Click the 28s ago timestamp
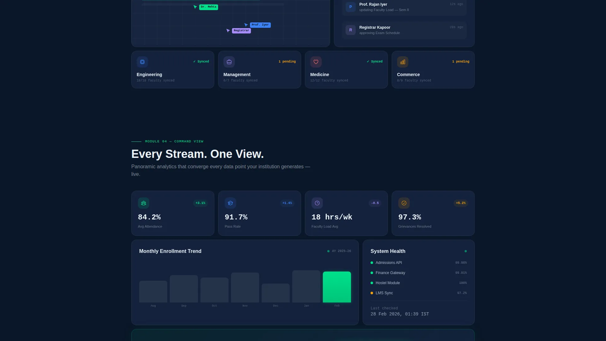 tap(456, 27)
